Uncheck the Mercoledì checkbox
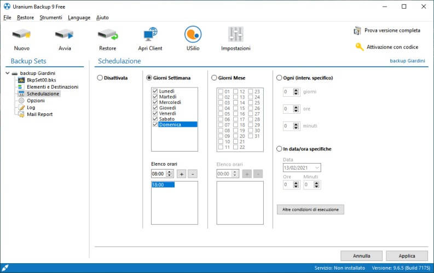This screenshot has width=434, height=273. (155, 102)
